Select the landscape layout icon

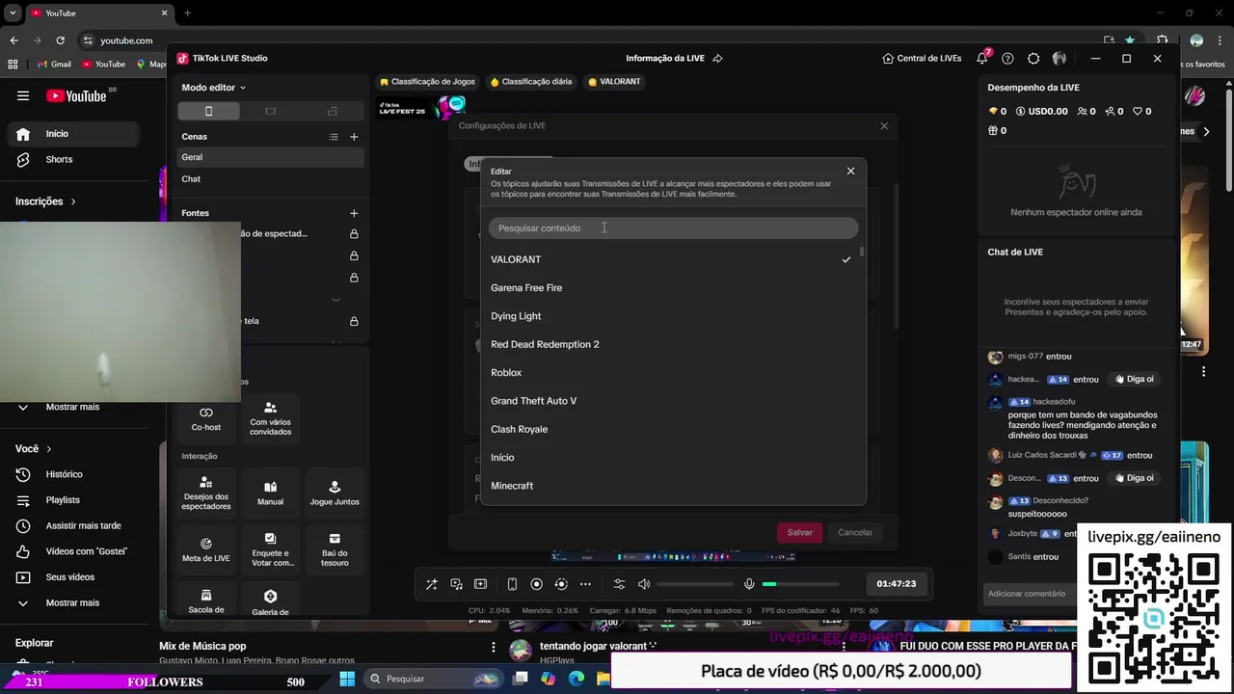click(270, 111)
